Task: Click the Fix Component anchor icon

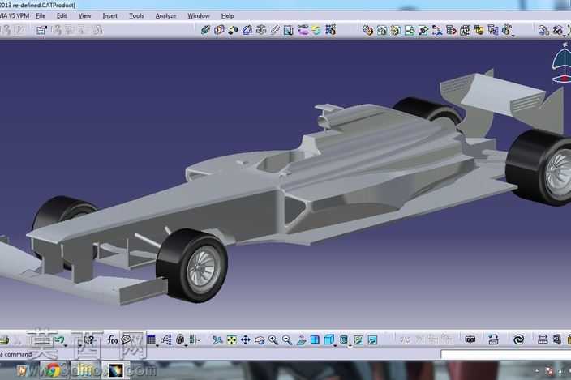Action: tap(261, 30)
